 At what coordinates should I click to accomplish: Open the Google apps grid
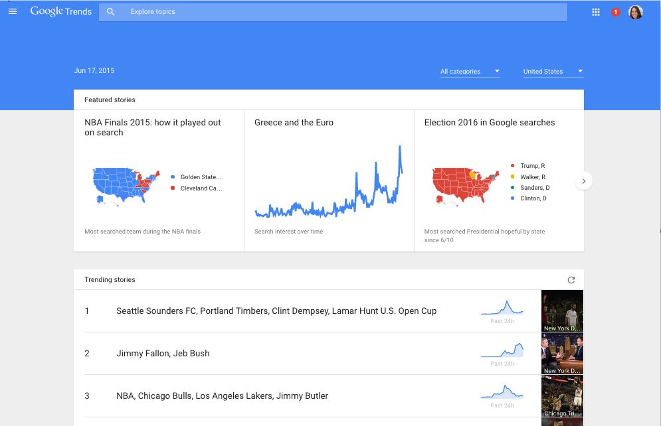(x=596, y=12)
